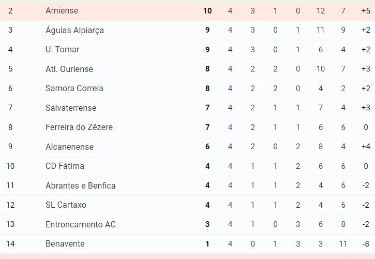This screenshot has height=259, width=375.
Task: Select Águias Alpiarça team name
Action: point(74,30)
